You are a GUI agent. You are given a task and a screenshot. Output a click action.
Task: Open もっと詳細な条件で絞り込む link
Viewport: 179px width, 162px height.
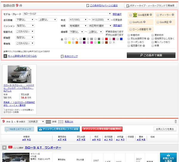coord(22,56)
